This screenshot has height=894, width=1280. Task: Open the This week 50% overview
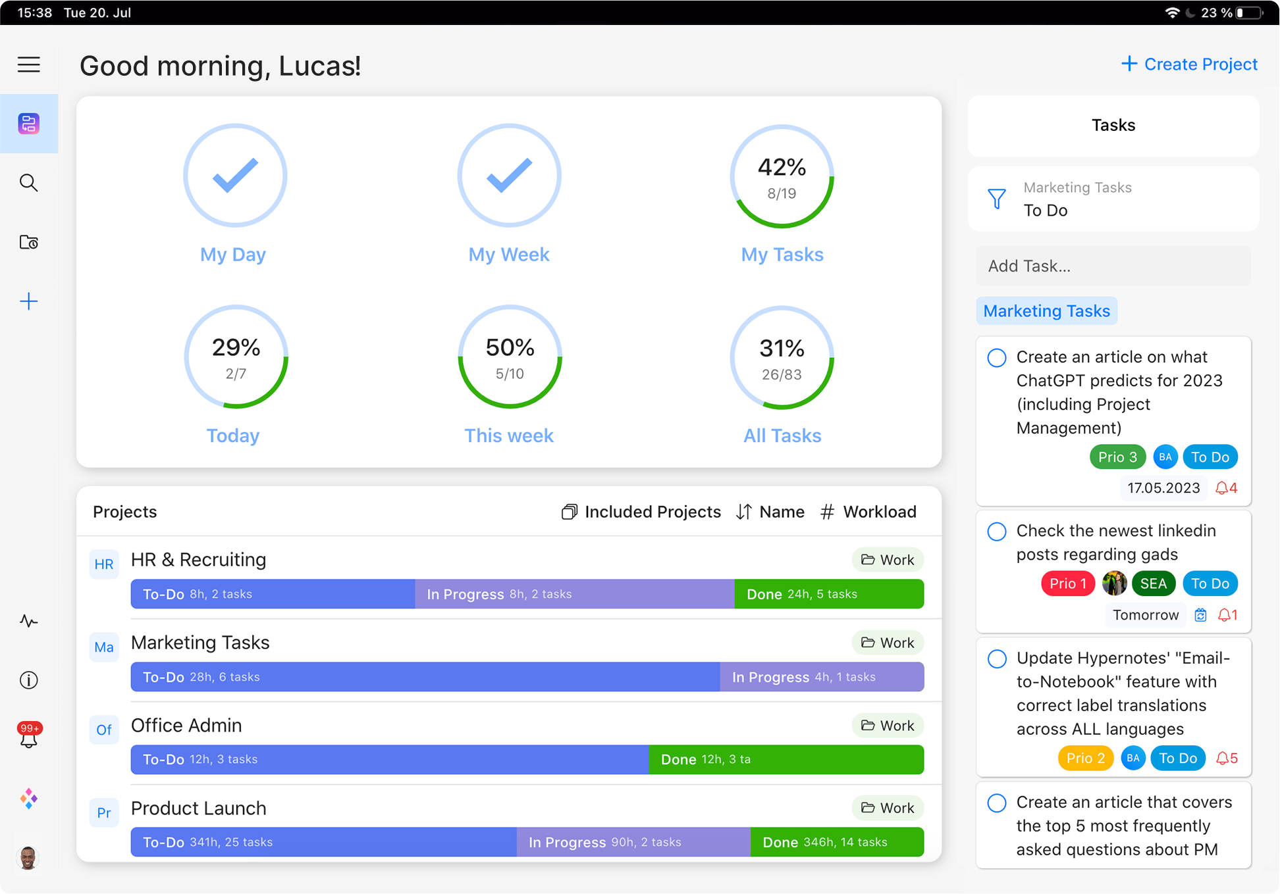[509, 357]
